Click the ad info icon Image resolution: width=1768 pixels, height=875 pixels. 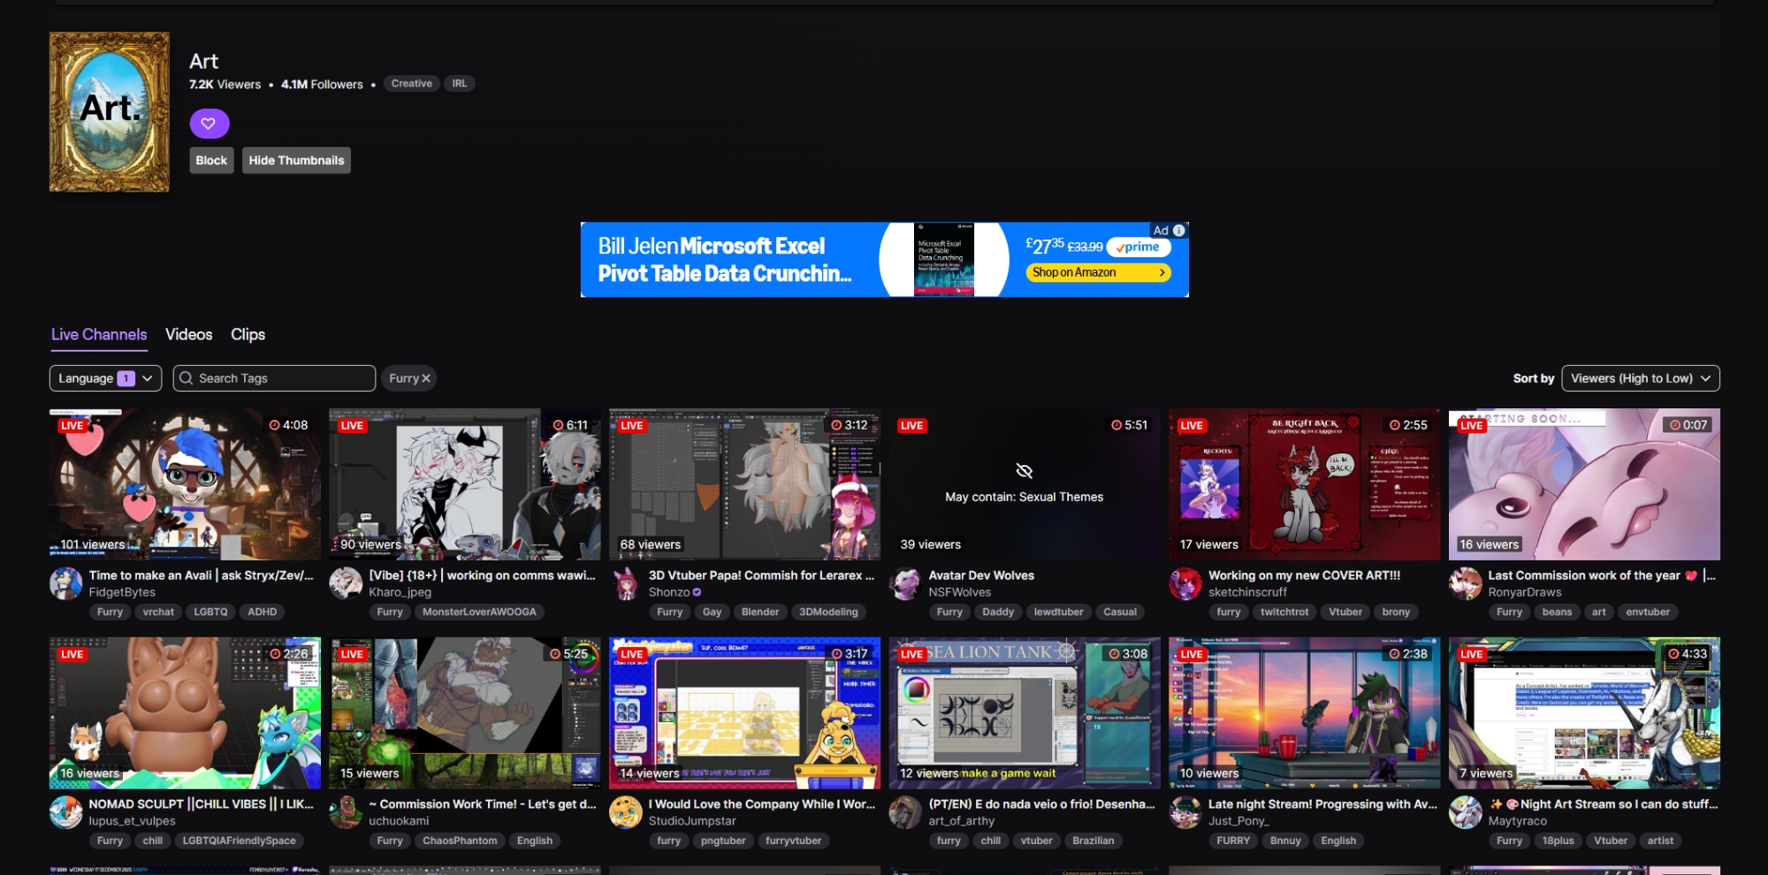point(1178,231)
